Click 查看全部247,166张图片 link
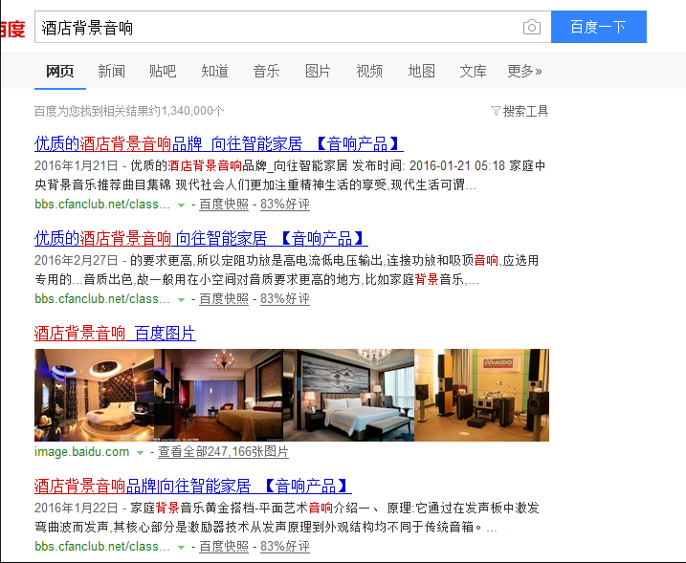Image resolution: width=686 pixels, height=563 pixels. (223, 452)
